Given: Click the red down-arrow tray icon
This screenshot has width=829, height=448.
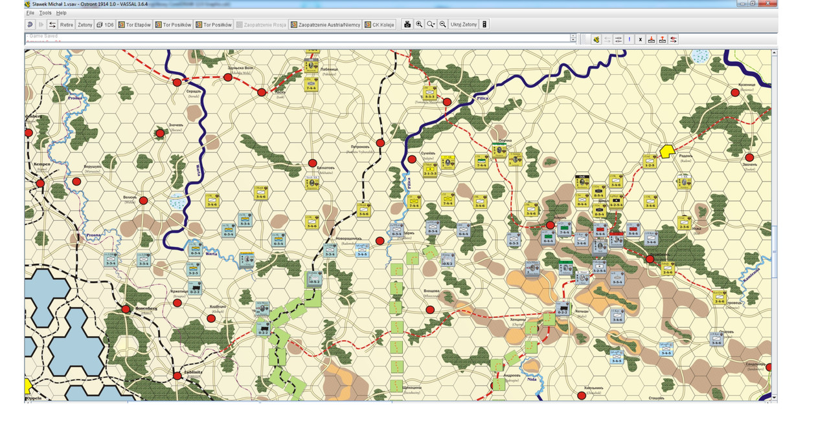Looking at the screenshot, I should tap(652, 39).
